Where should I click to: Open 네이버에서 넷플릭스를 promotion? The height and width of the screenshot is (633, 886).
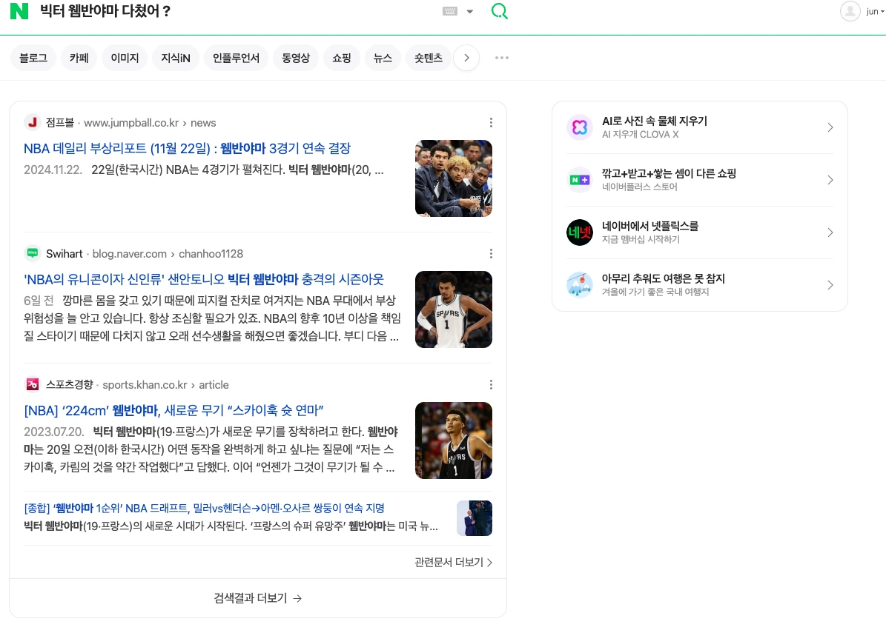point(650,227)
